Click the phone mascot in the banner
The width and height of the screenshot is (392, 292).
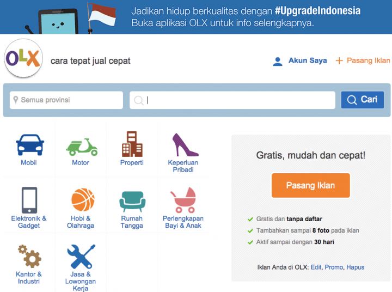pyautogui.click(x=58, y=22)
